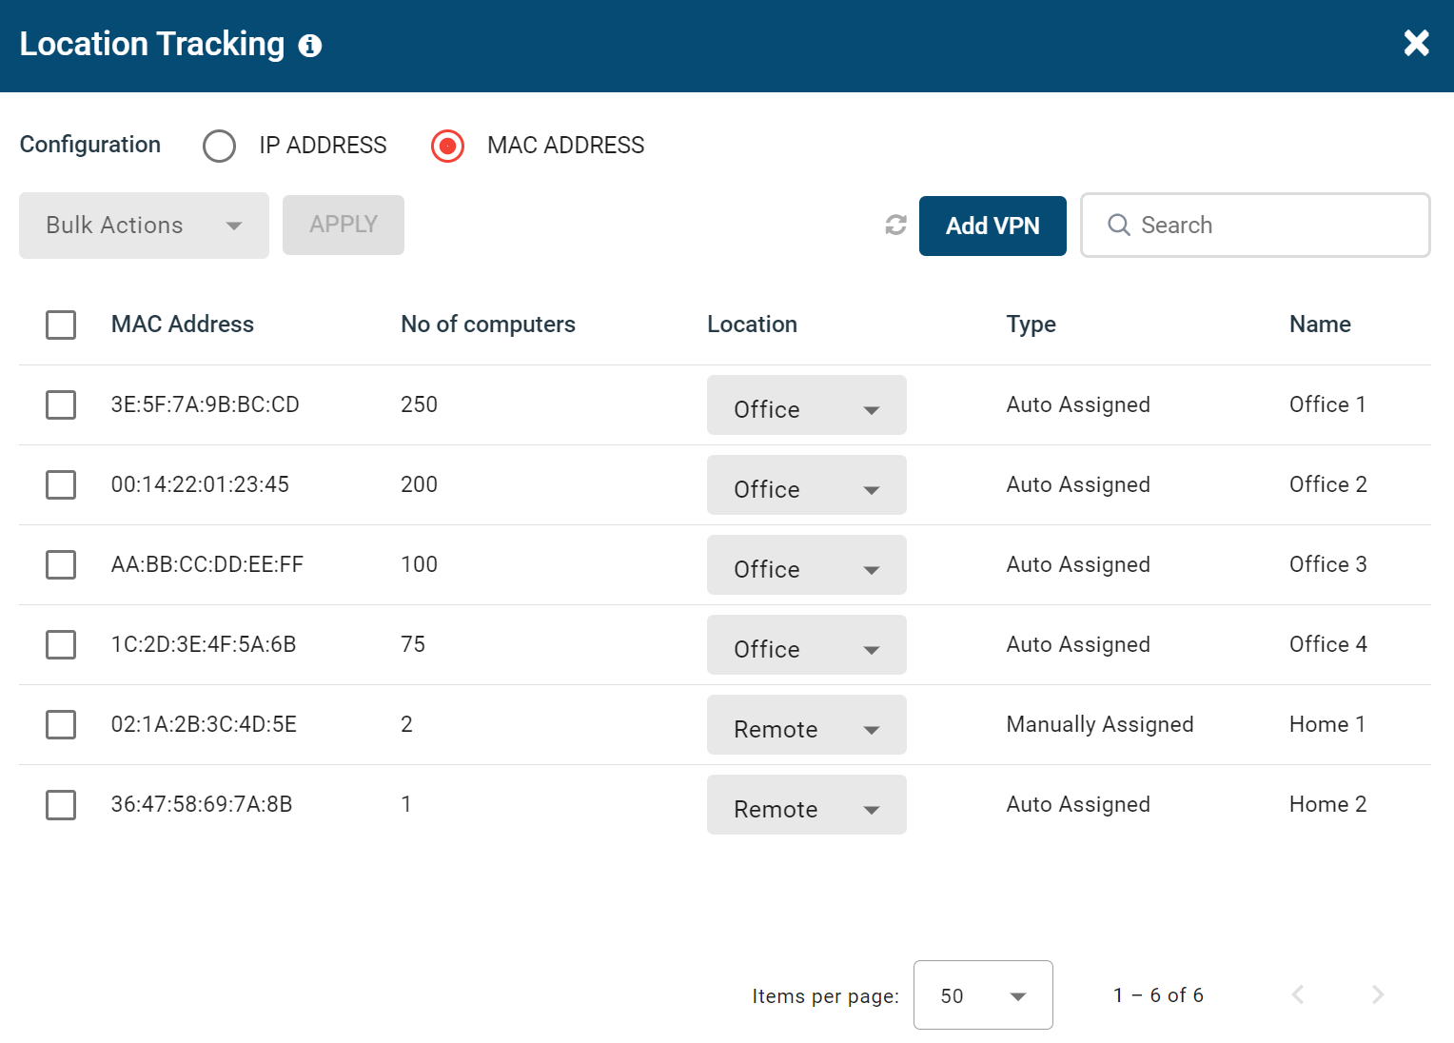The width and height of the screenshot is (1454, 1043).
Task: Click the Add VPN button
Action: pos(992,226)
